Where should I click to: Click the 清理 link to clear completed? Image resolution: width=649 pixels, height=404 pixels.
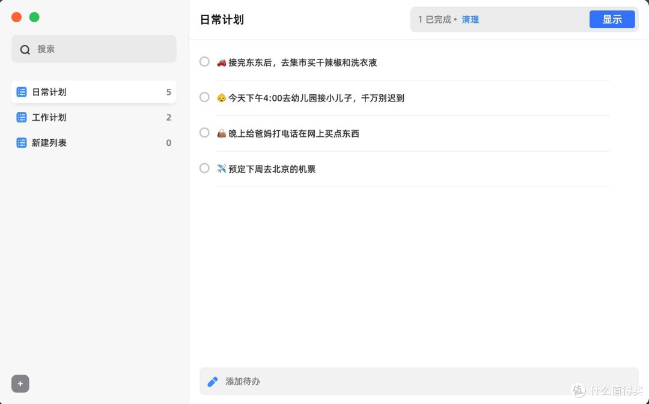click(x=470, y=19)
